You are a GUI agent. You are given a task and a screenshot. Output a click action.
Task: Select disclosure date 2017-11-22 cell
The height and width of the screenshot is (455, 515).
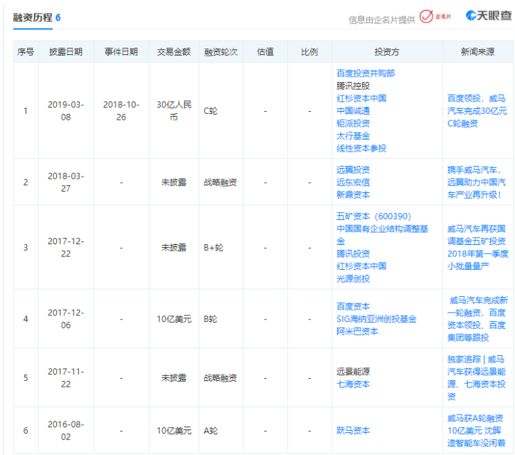(65, 377)
